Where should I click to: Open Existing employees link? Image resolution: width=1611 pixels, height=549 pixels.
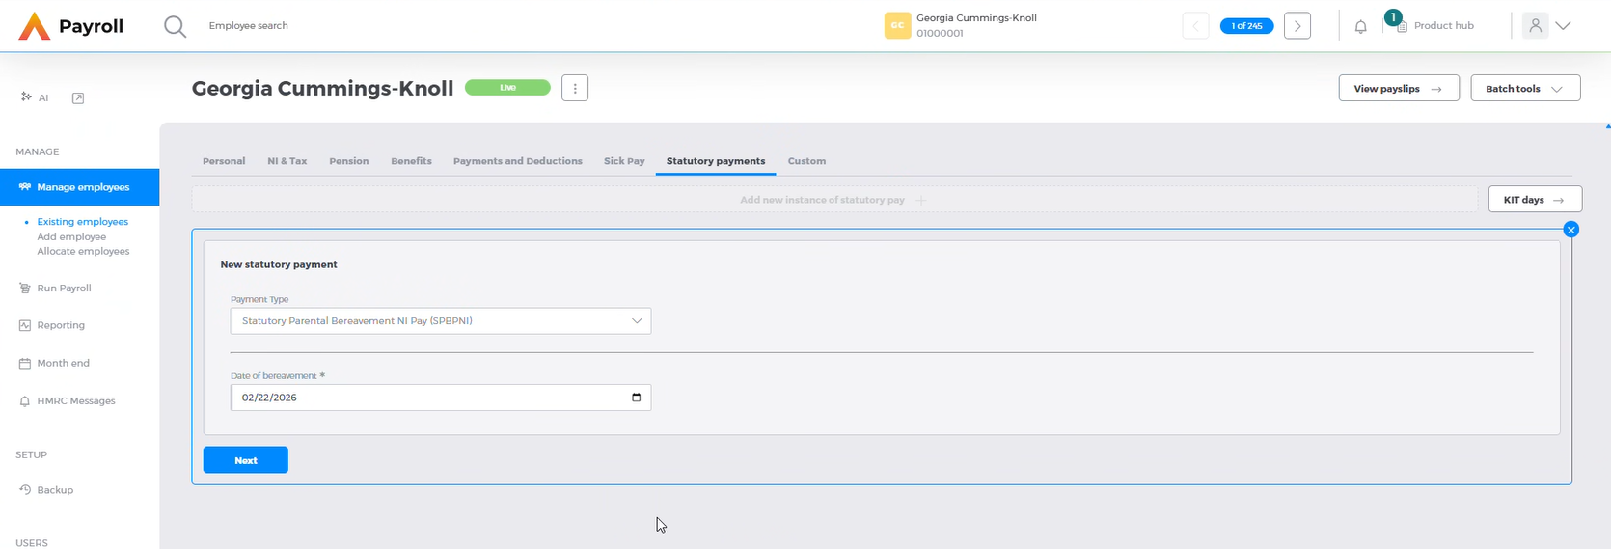pos(82,222)
